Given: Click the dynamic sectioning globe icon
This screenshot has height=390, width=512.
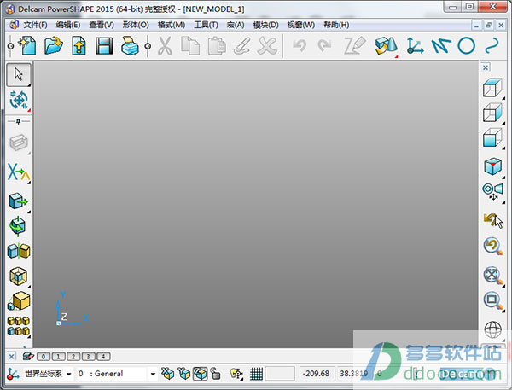Looking at the screenshot, I should click(493, 329).
